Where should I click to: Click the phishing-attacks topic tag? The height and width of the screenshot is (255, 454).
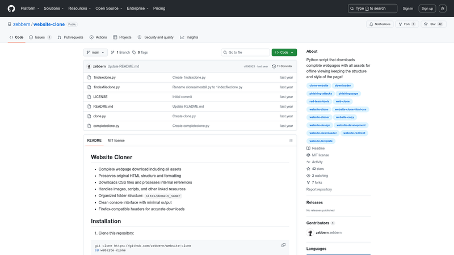(x=321, y=93)
